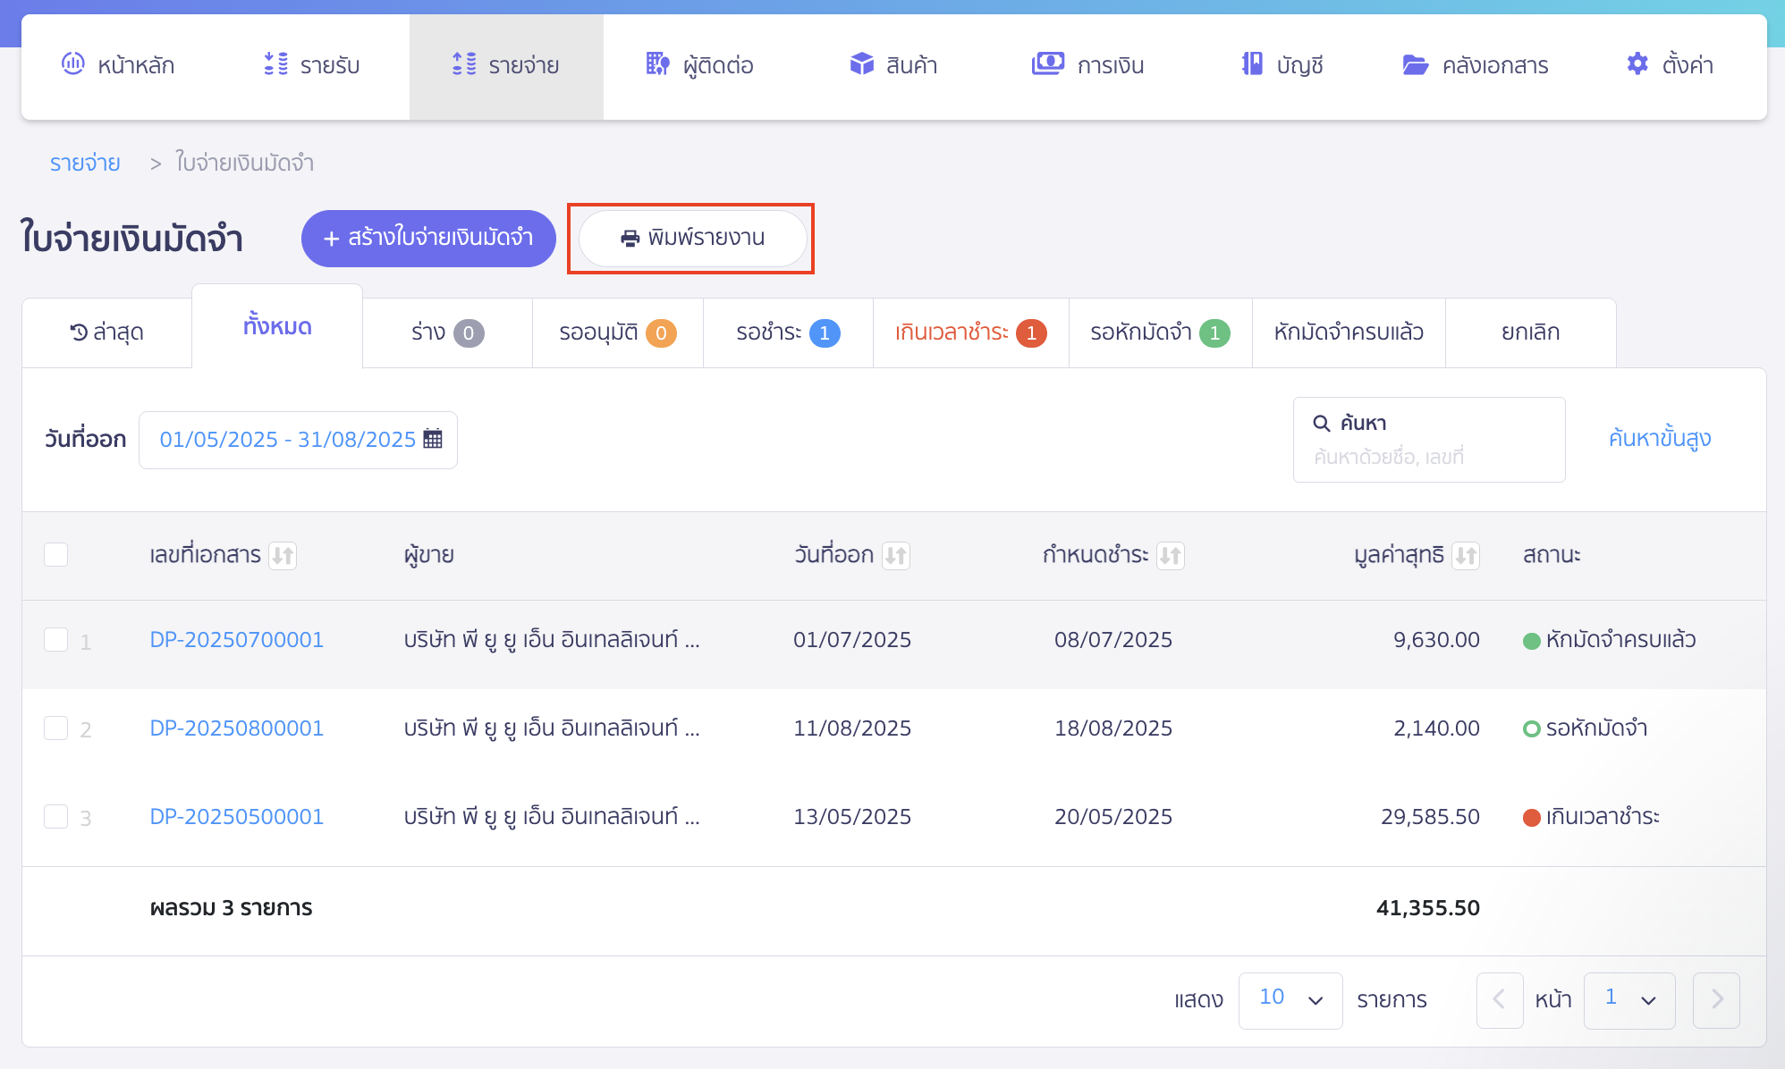Sort by document number sort icon

[283, 555]
